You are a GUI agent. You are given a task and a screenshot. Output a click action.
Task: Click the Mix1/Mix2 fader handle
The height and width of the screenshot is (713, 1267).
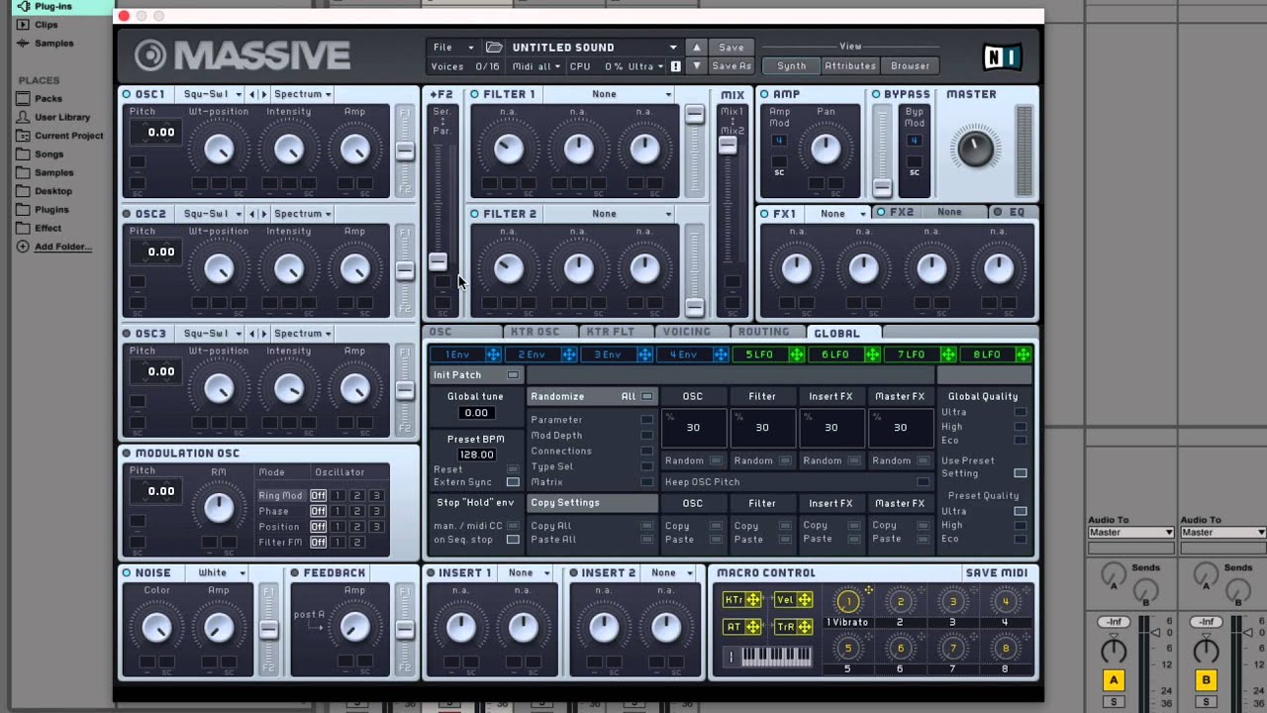728,145
